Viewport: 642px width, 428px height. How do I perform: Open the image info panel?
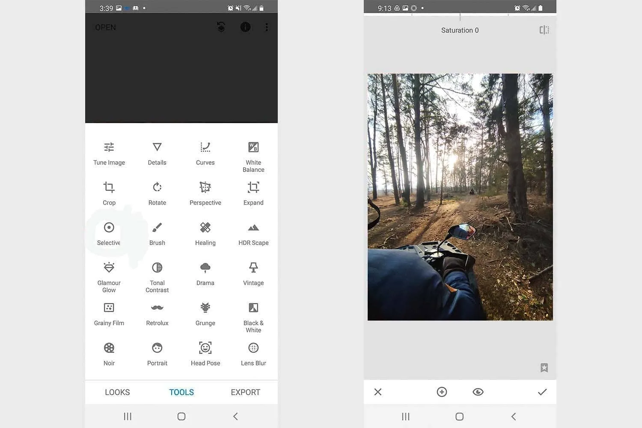(x=245, y=27)
